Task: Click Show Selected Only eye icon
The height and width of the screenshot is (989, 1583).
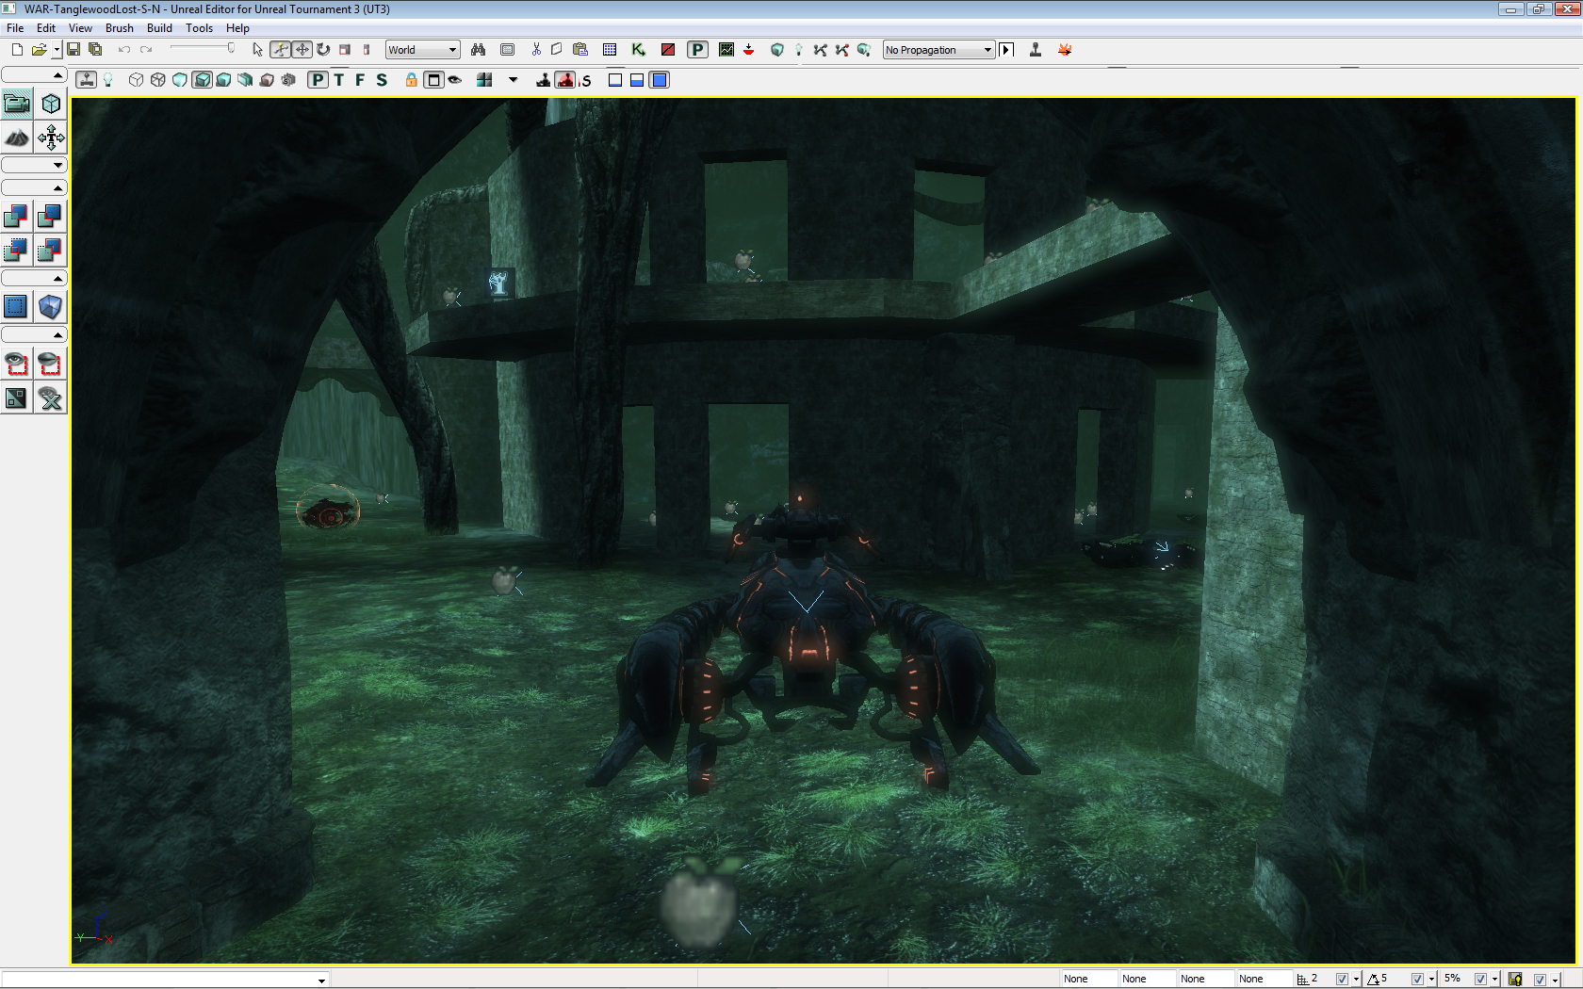Action: pyautogui.click(x=17, y=364)
